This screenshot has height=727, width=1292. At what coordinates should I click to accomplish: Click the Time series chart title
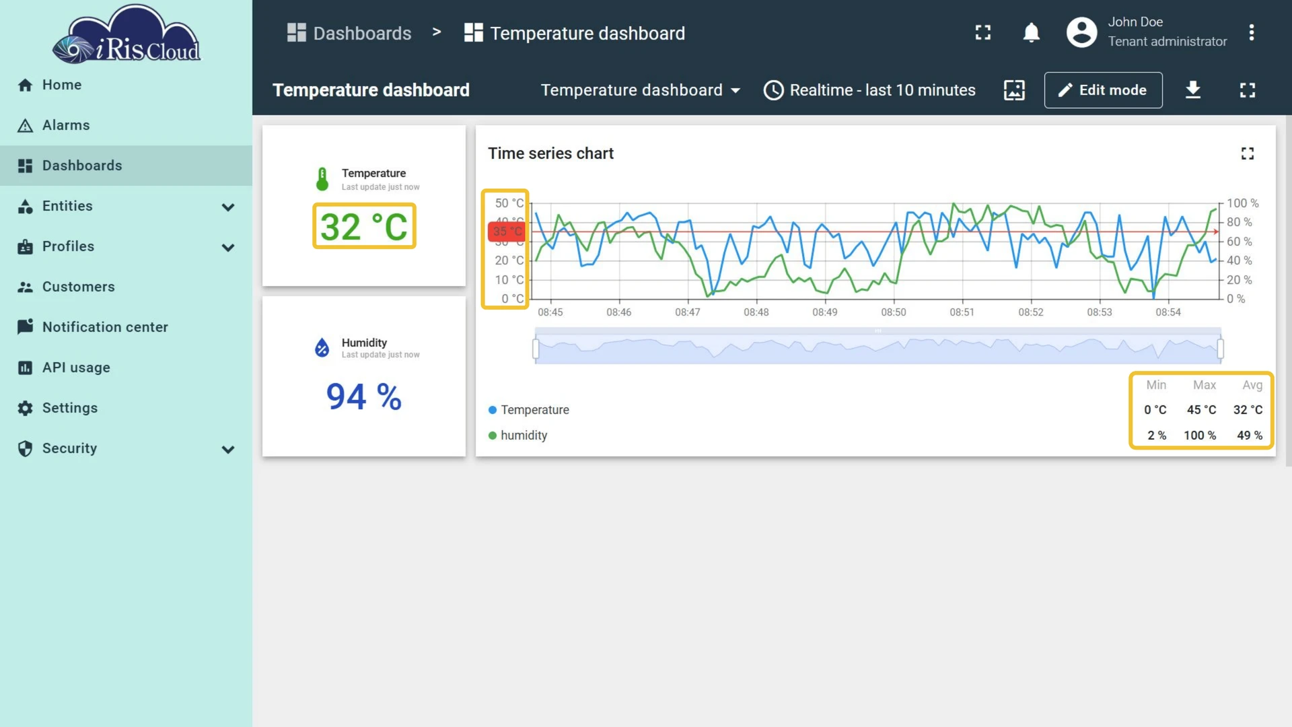[x=550, y=153]
